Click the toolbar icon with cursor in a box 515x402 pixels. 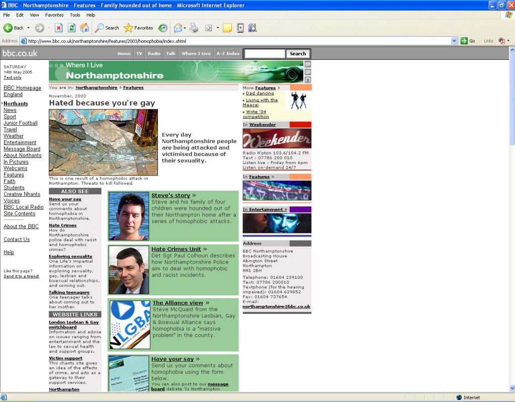tap(208, 28)
